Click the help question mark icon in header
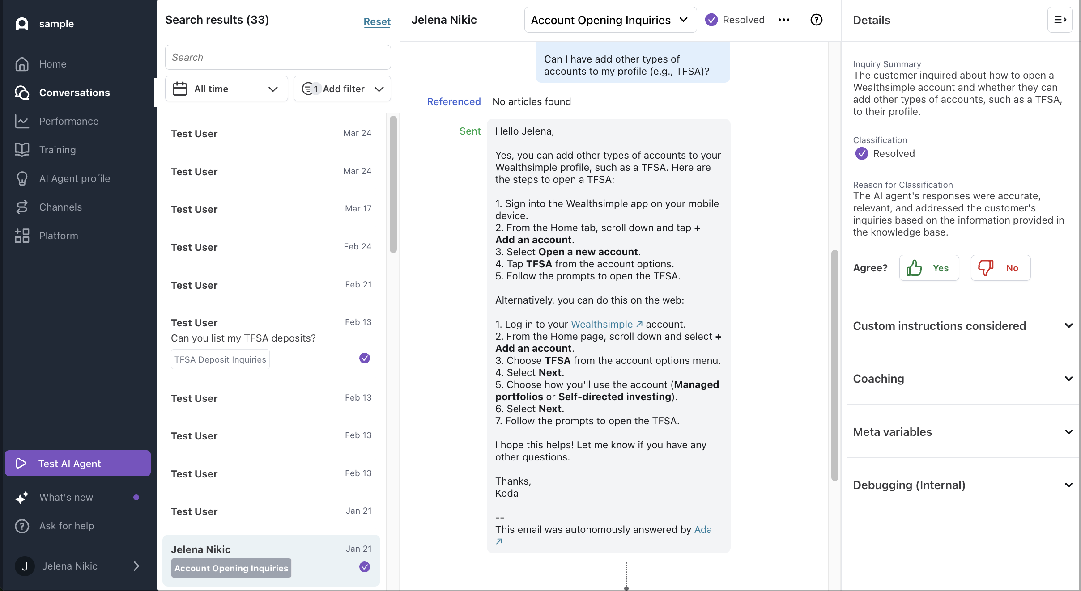 [816, 20]
